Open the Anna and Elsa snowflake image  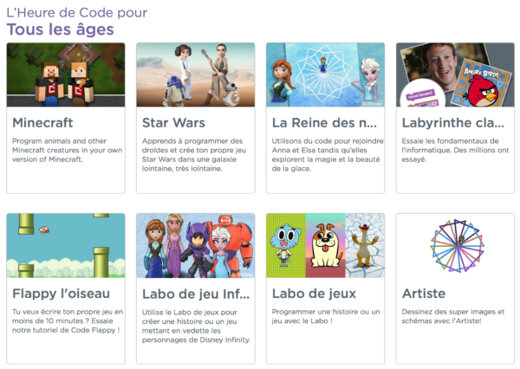click(325, 74)
